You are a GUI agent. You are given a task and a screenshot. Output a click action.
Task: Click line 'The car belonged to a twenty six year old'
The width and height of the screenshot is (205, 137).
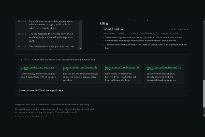(x=51, y=37)
